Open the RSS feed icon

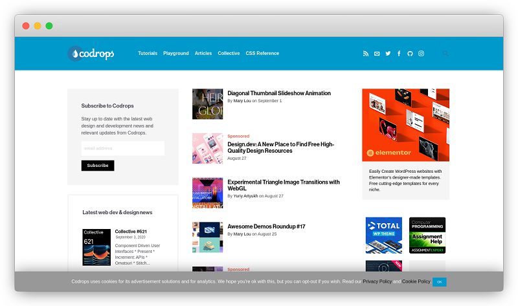[366, 54]
